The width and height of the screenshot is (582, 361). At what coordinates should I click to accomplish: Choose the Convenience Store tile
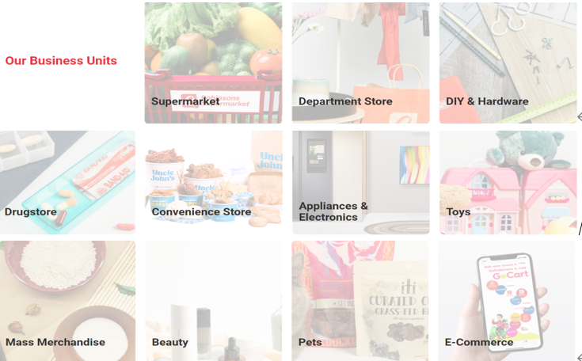[214, 182]
